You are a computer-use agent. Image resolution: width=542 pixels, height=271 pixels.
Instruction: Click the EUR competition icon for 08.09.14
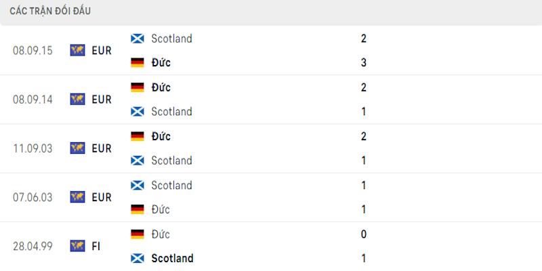point(77,99)
